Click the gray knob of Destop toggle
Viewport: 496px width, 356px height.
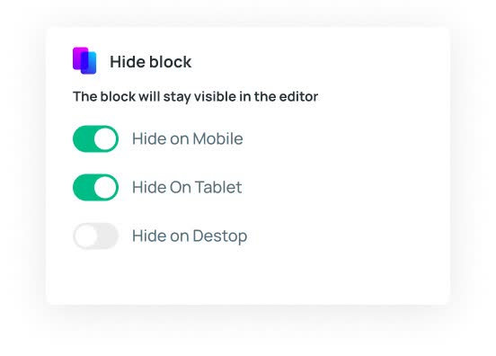point(85,236)
